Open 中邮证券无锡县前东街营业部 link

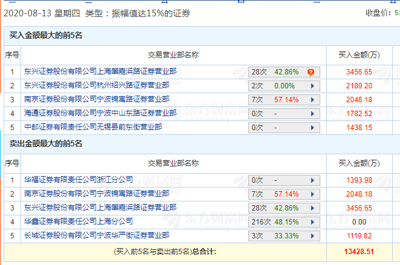coord(93,127)
